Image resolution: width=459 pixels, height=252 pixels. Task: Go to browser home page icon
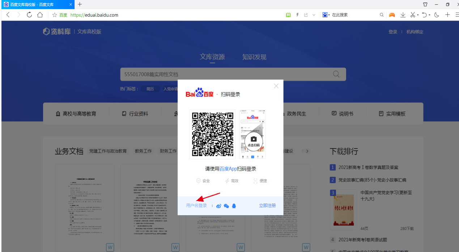click(40, 15)
